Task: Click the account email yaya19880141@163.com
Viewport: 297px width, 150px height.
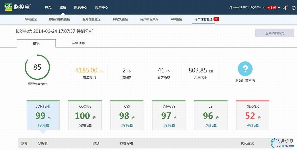Action: click(250, 8)
